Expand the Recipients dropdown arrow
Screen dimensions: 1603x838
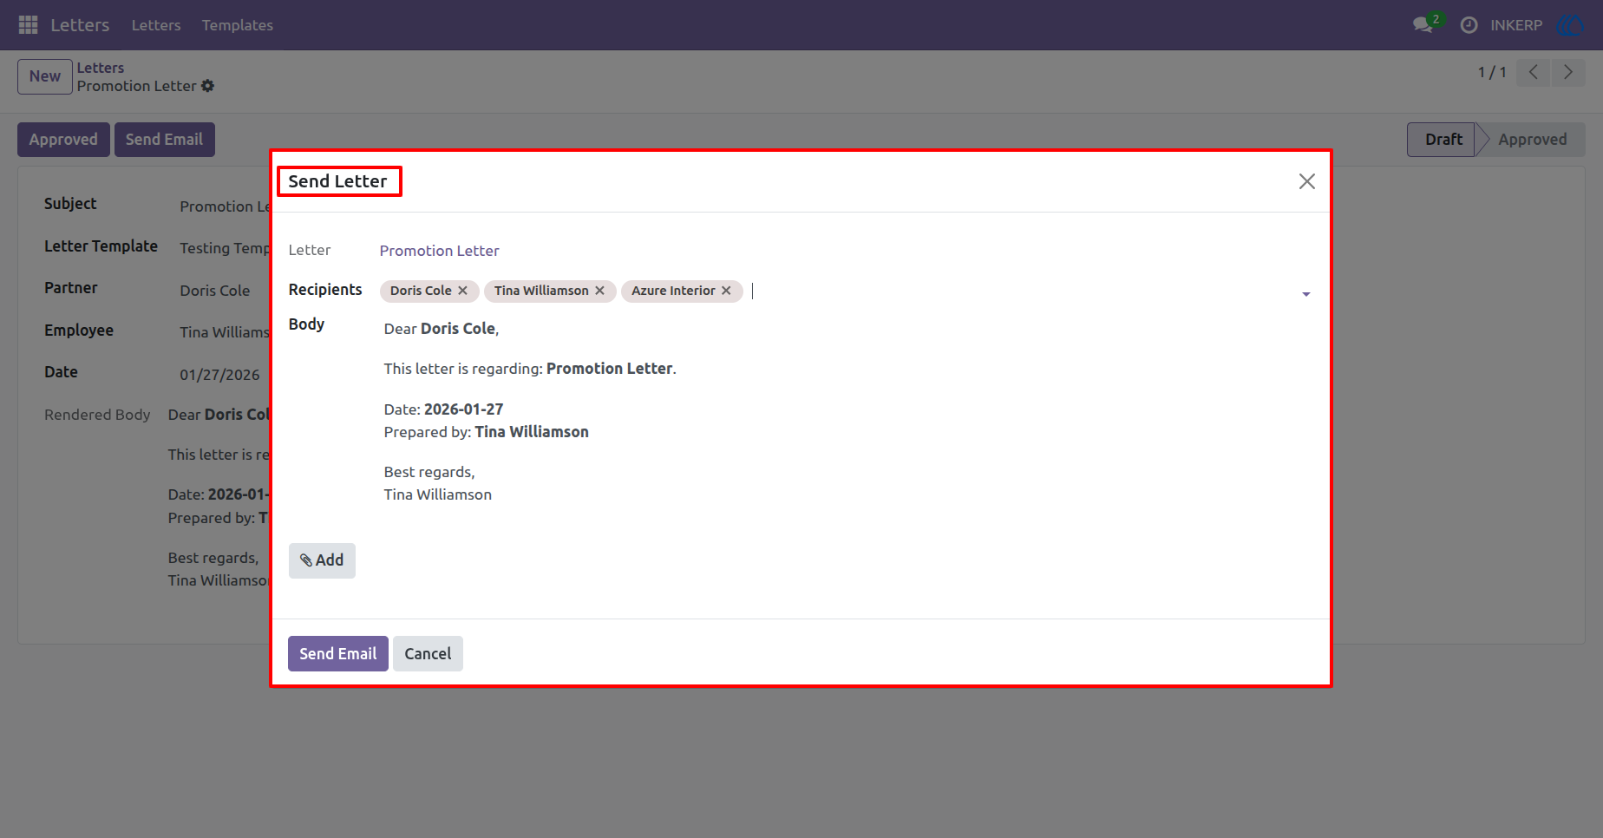point(1305,294)
